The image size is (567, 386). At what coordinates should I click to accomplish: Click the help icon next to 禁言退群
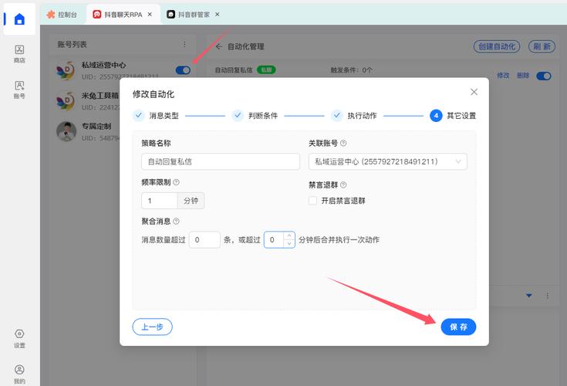[x=343, y=185]
